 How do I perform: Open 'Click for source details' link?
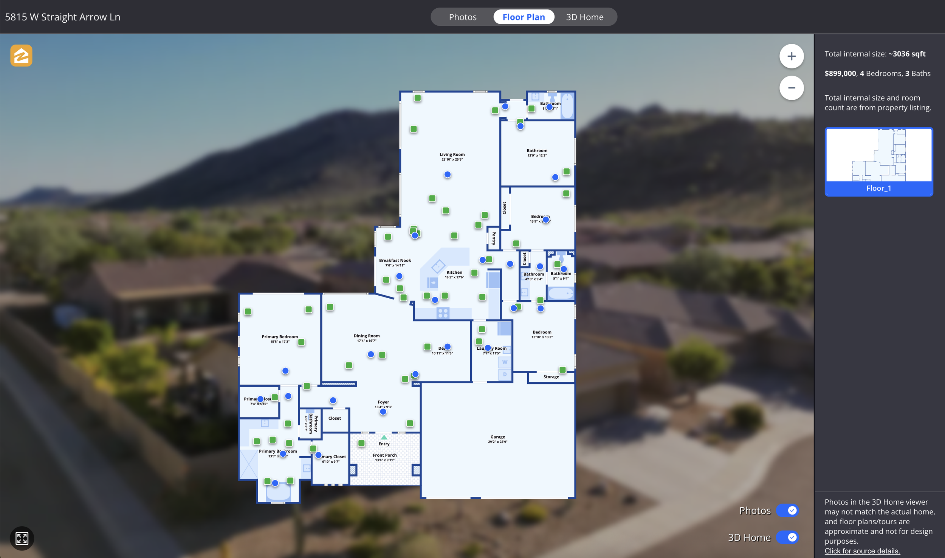tap(862, 551)
